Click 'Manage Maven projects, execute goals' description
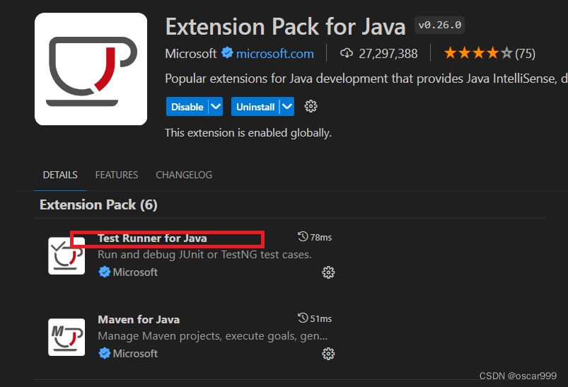This screenshot has width=568, height=387. 213,336
